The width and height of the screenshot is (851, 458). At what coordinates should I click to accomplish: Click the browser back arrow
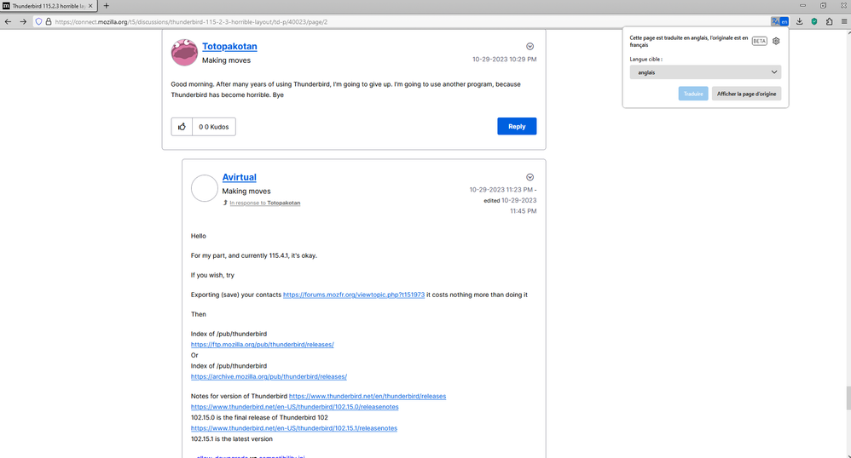[x=8, y=21]
